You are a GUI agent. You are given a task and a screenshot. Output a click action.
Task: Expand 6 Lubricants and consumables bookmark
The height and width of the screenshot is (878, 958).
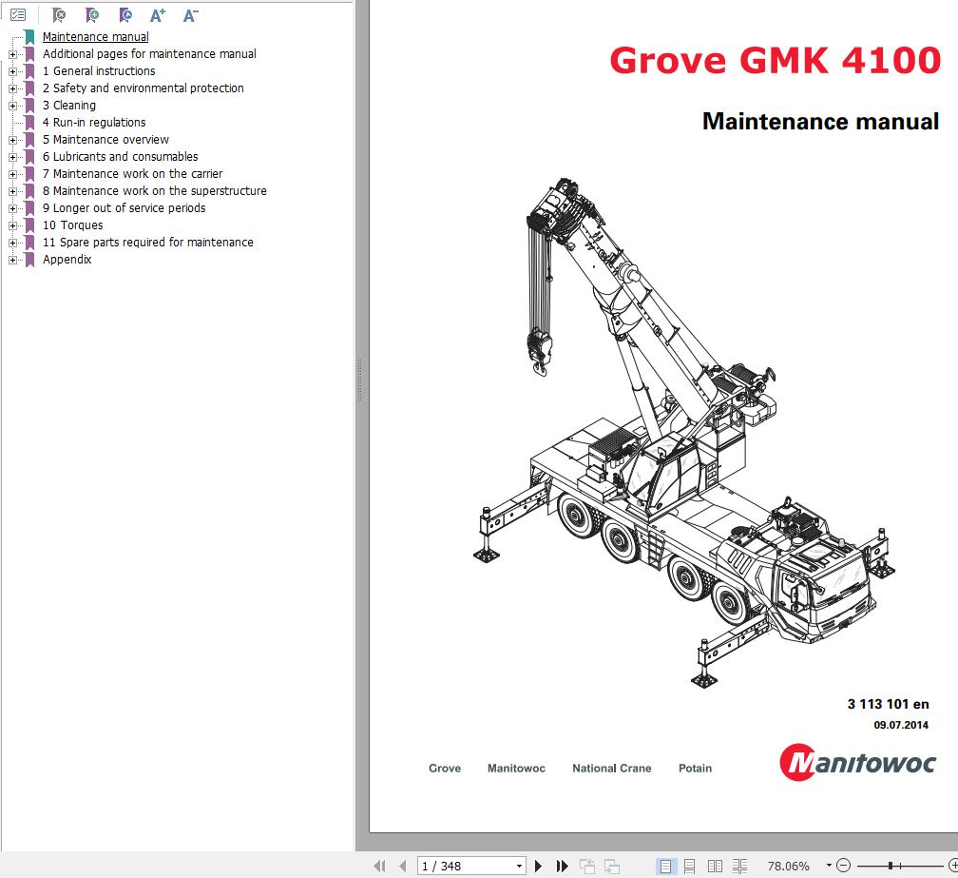pos(12,157)
